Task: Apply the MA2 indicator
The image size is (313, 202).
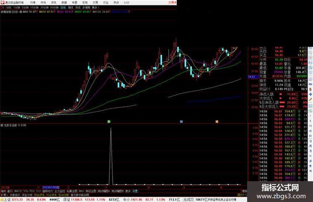Action: (81, 191)
